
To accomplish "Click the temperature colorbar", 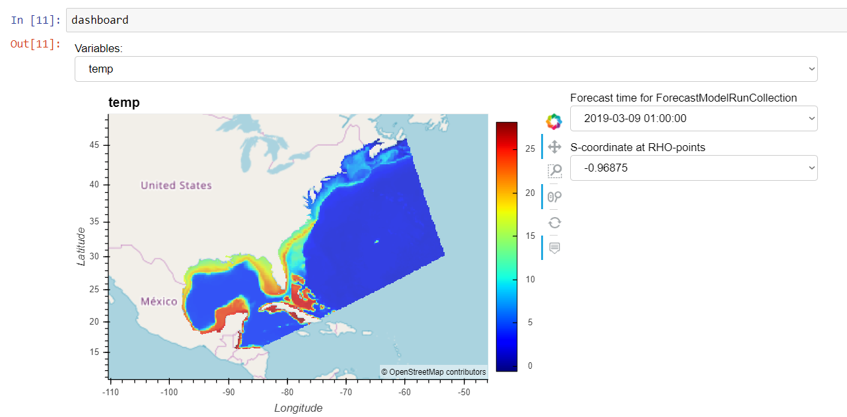I will click(x=507, y=247).
